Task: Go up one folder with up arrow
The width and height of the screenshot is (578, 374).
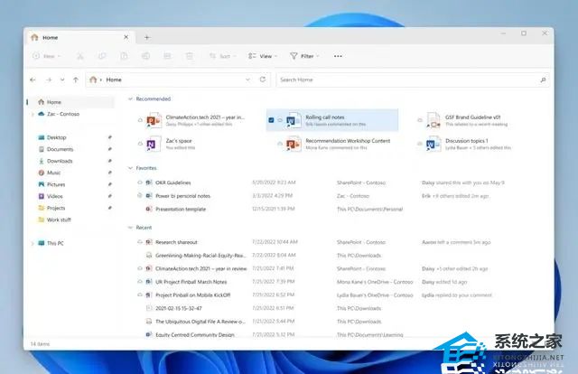Action: pos(74,79)
